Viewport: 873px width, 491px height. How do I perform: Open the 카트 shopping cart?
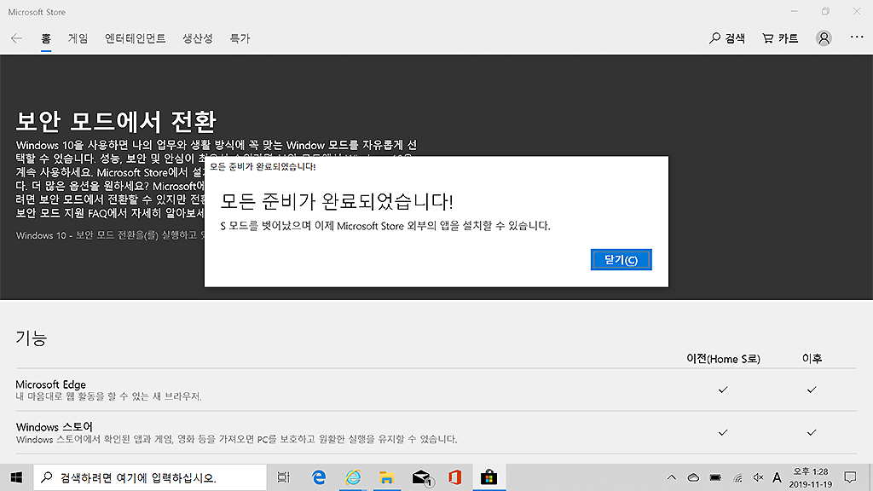[x=780, y=38]
